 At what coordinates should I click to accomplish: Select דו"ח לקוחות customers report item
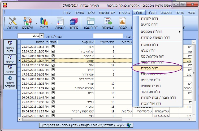157,19
